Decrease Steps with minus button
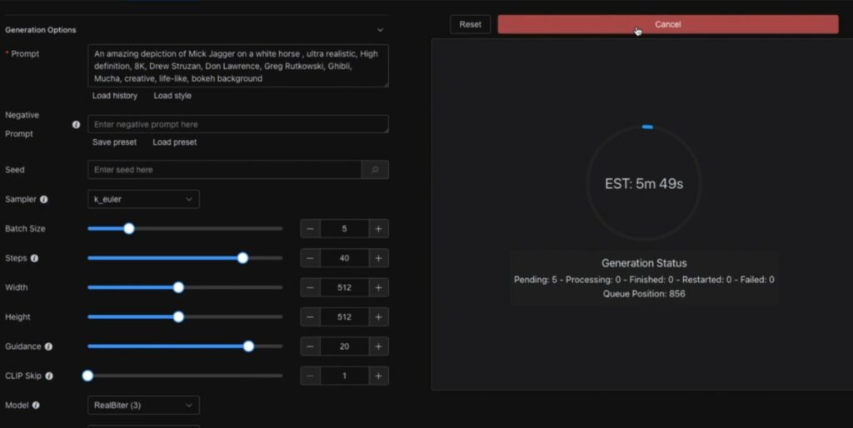 [310, 258]
